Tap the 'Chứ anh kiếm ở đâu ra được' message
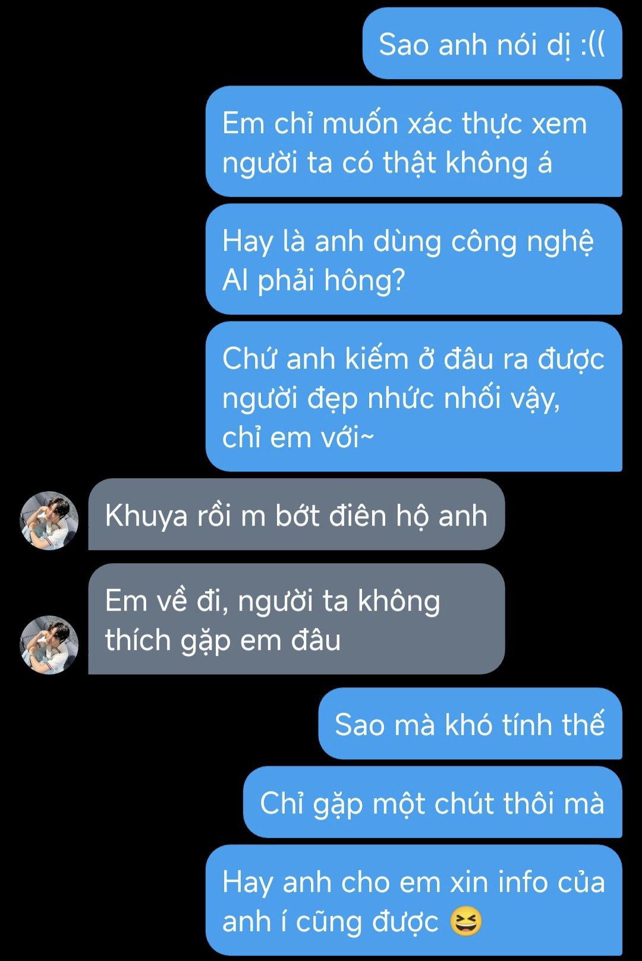 [414, 397]
